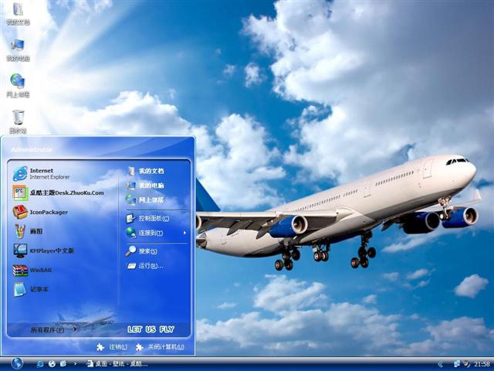Open Control Panel (控制面板) in the Start menu
The width and height of the screenshot is (494, 371).
pos(147,218)
